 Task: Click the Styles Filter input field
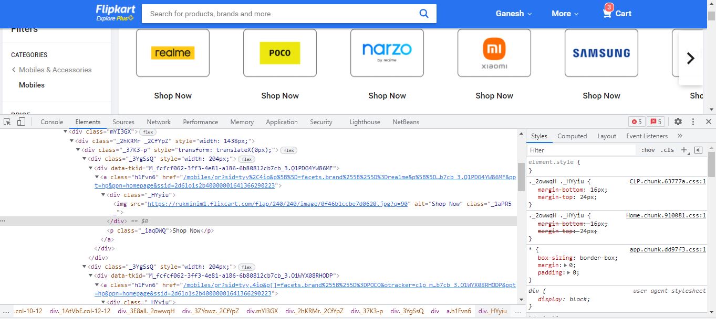pos(580,150)
